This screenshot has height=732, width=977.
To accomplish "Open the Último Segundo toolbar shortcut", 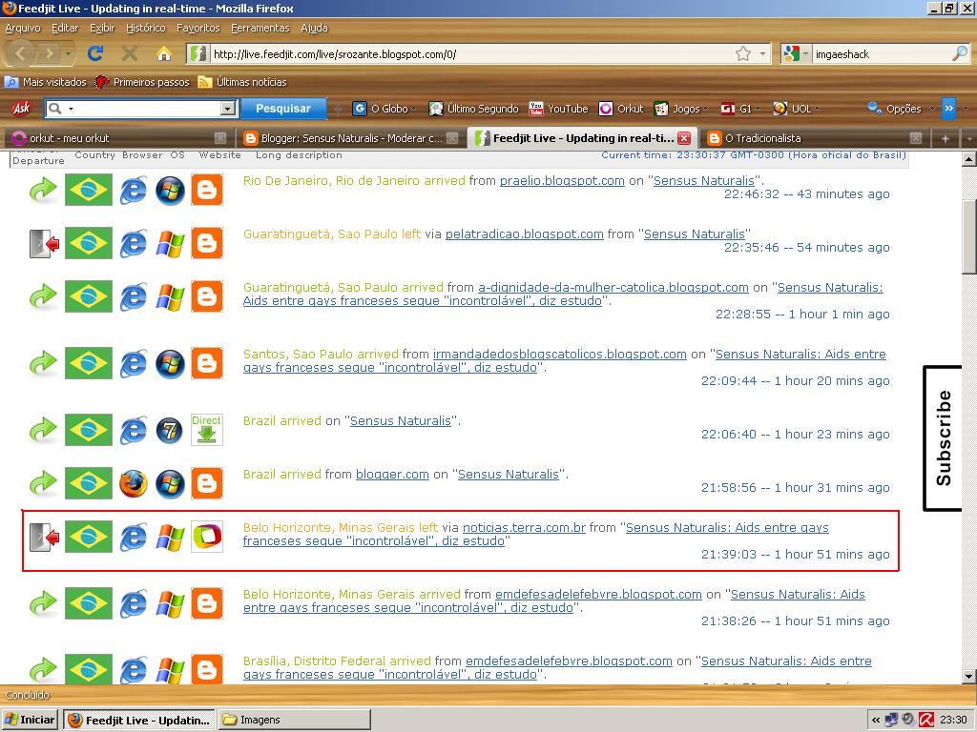I will pos(473,109).
